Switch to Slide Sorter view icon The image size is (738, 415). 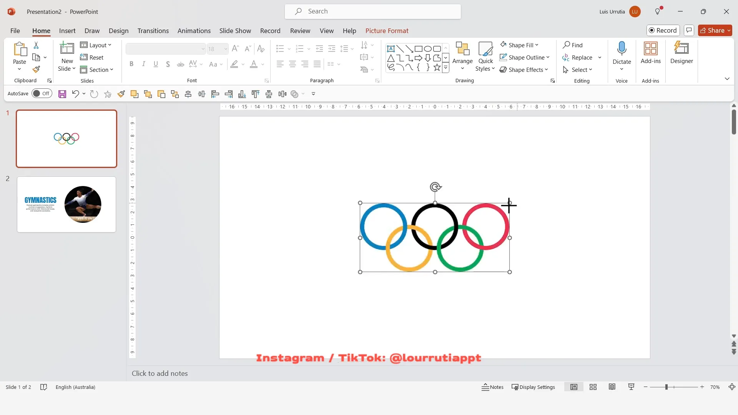coord(593,387)
